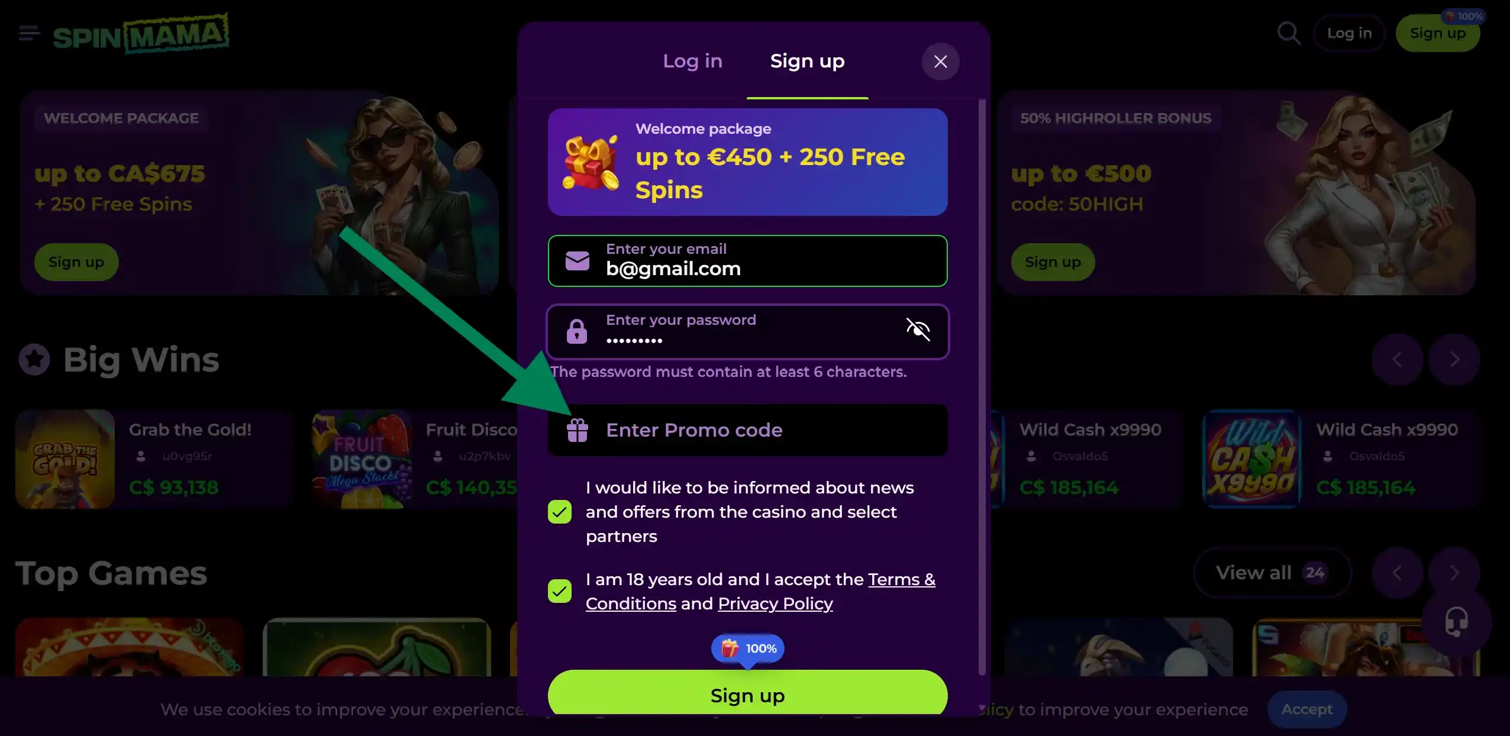Click the green Sign up submit button
The width and height of the screenshot is (1510, 736).
click(x=747, y=695)
